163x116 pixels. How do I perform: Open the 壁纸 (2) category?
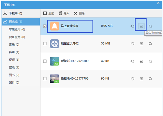14,67
